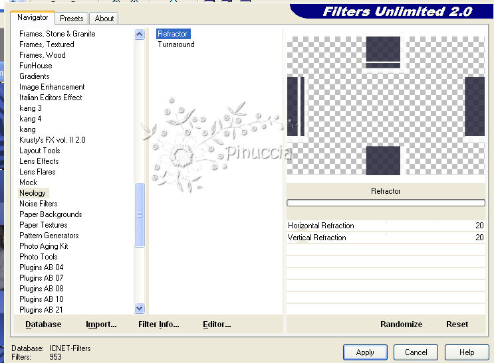Select Italian Editors Effect category
Viewport: 494px width, 363px height.
pos(51,98)
